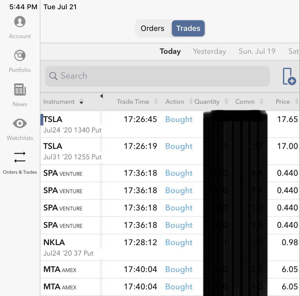This screenshot has width=300, height=296.
Task: Open TSLA Jul24 '20 1340 Put trade
Action: coord(72,124)
